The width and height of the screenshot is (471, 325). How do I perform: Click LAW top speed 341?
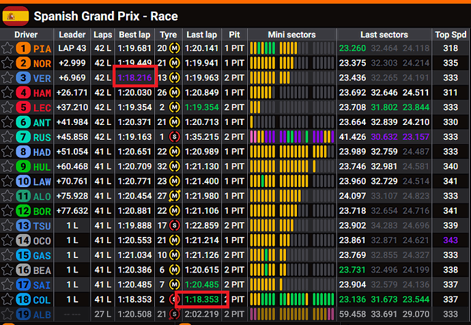(x=451, y=181)
